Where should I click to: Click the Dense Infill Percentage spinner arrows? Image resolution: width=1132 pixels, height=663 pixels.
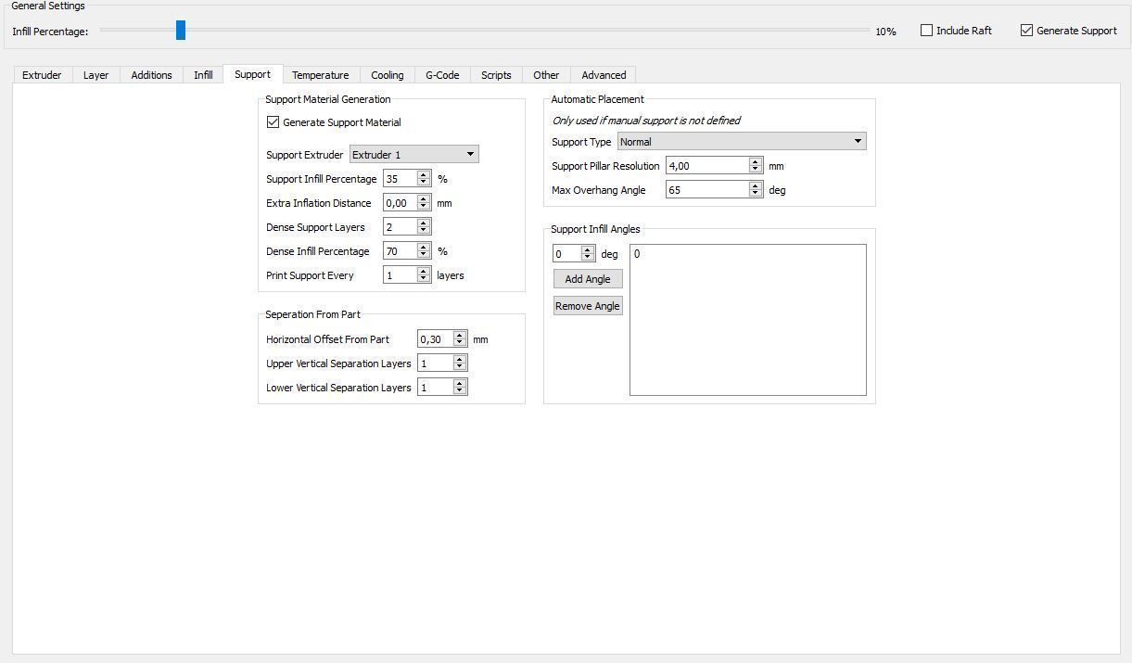pos(424,251)
